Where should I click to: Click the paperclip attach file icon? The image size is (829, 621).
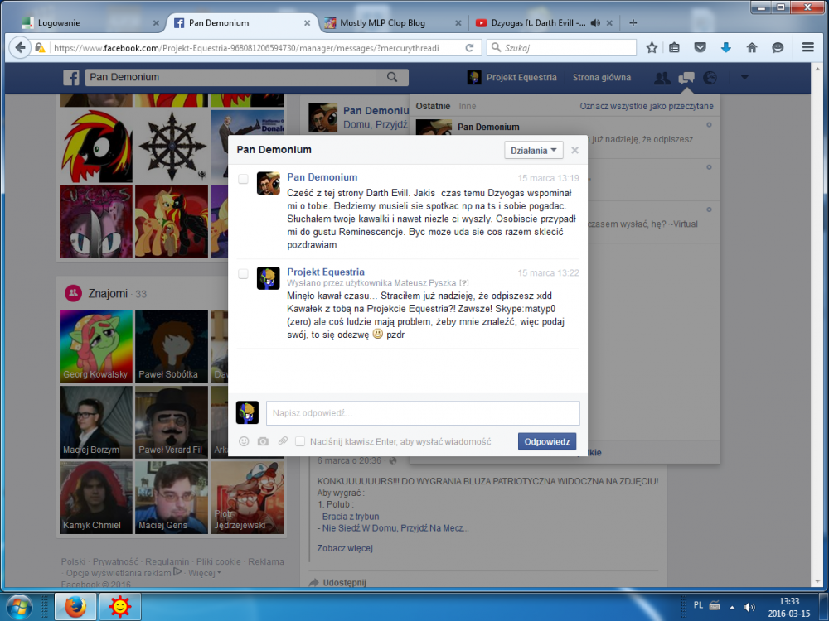click(283, 441)
